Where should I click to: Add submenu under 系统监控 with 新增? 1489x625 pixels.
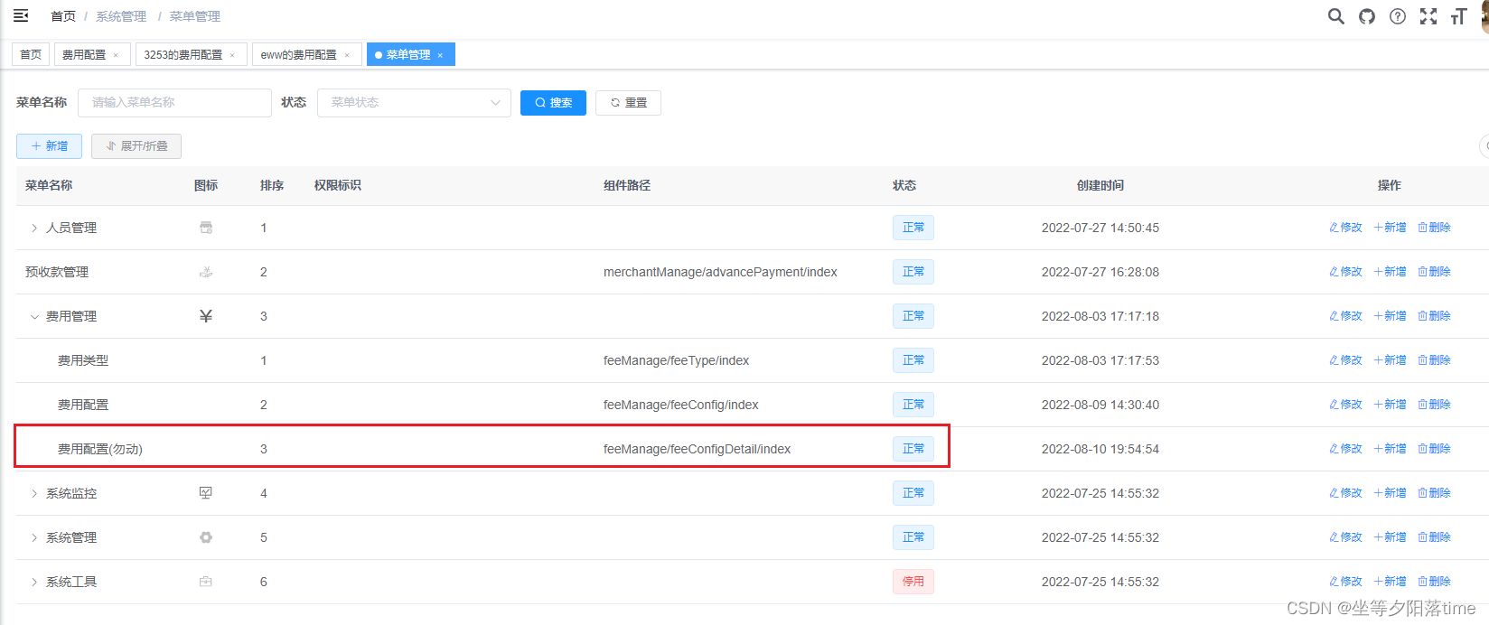[x=1390, y=493]
